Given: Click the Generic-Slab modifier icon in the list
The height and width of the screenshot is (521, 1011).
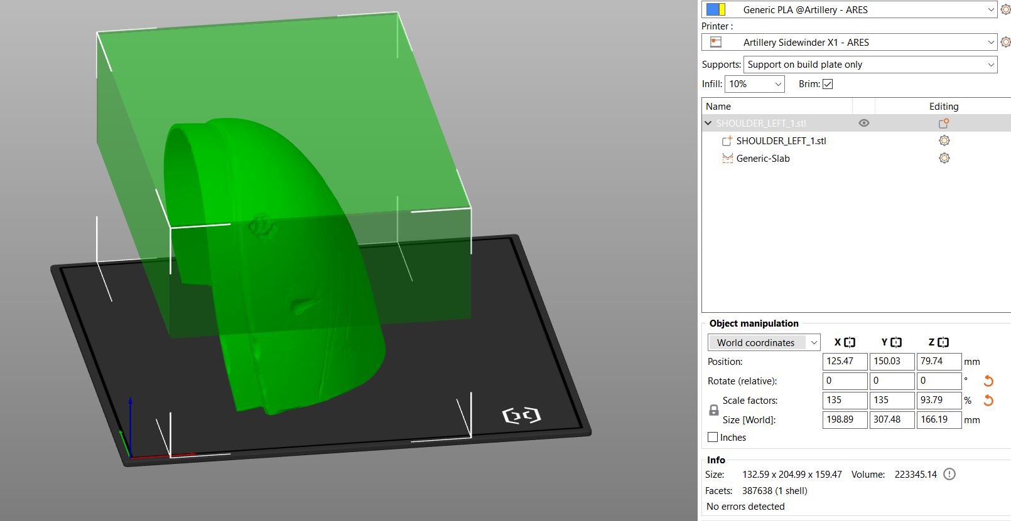Looking at the screenshot, I should (x=728, y=159).
